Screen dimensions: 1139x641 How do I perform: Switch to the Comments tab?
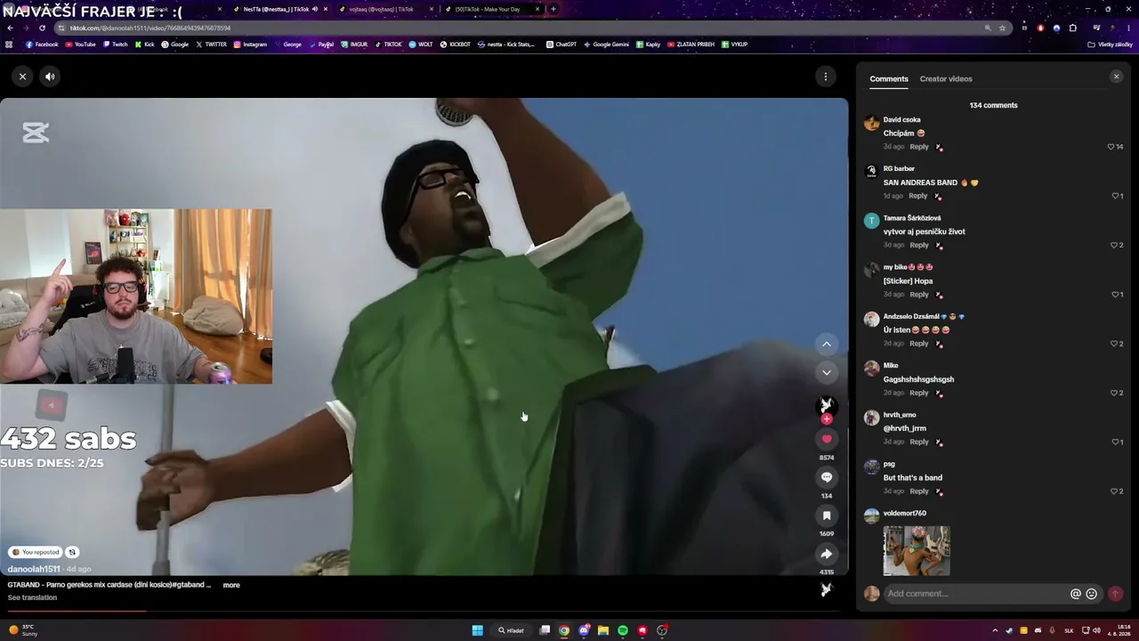point(889,79)
